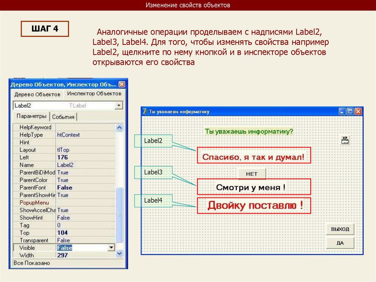Click the highlighted False value of Visible
This screenshot has width=376, height=282.
[65, 248]
